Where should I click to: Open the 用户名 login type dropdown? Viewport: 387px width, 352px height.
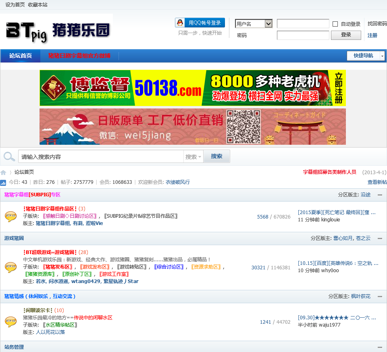(x=254, y=24)
